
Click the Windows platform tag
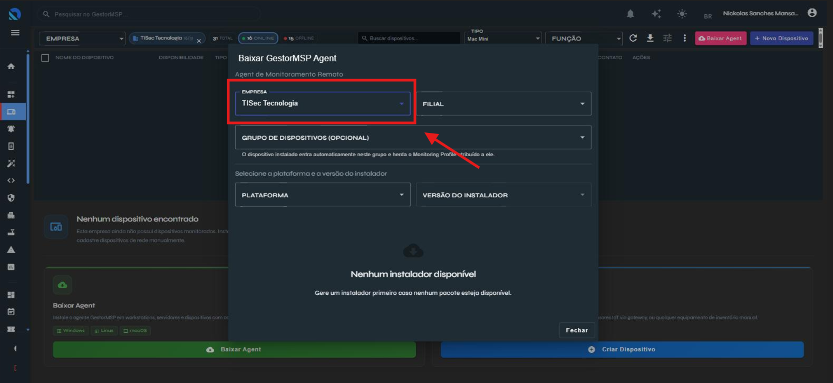point(71,331)
